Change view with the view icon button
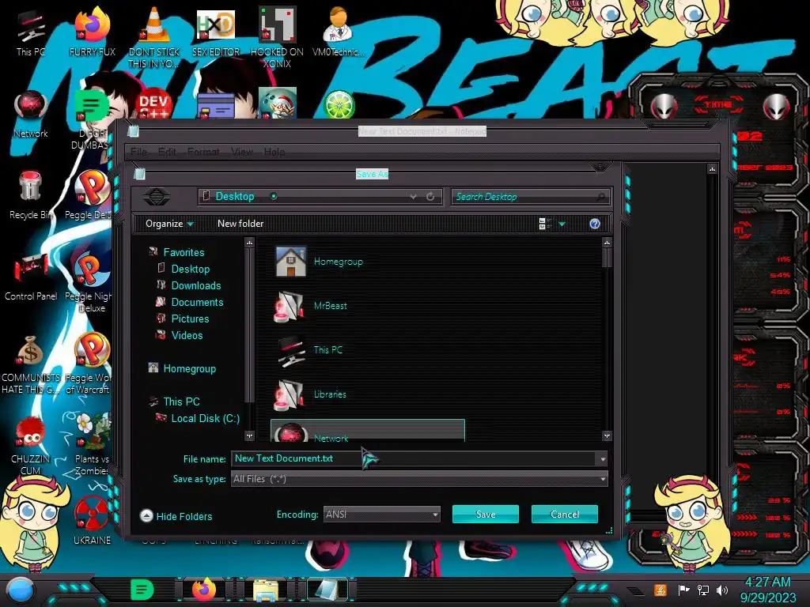 tap(544, 224)
